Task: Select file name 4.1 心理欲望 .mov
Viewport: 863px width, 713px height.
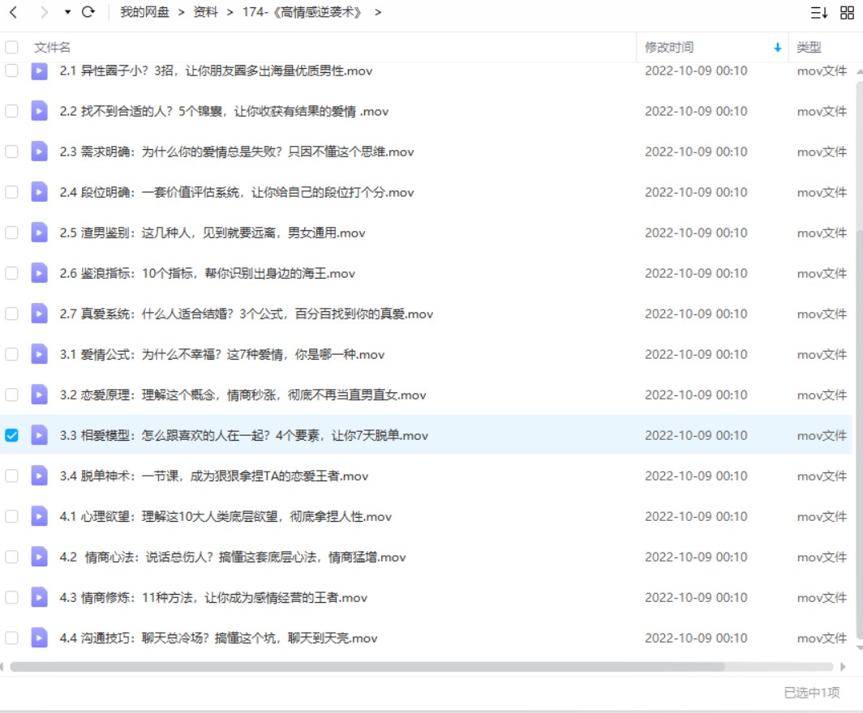Action: (x=225, y=517)
